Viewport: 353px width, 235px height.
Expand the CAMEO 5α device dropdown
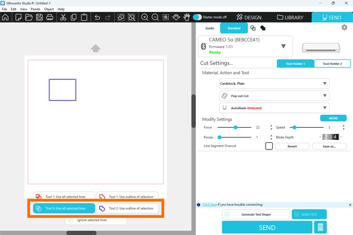pyautogui.click(x=283, y=46)
